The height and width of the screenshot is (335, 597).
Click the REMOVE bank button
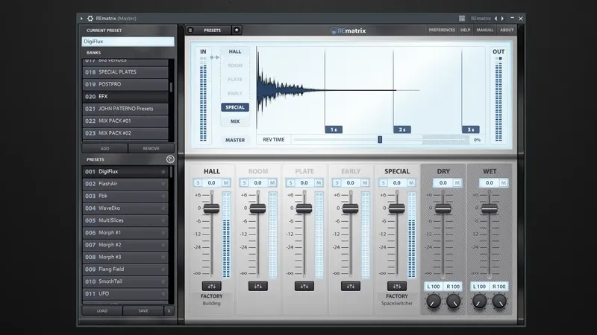click(151, 148)
